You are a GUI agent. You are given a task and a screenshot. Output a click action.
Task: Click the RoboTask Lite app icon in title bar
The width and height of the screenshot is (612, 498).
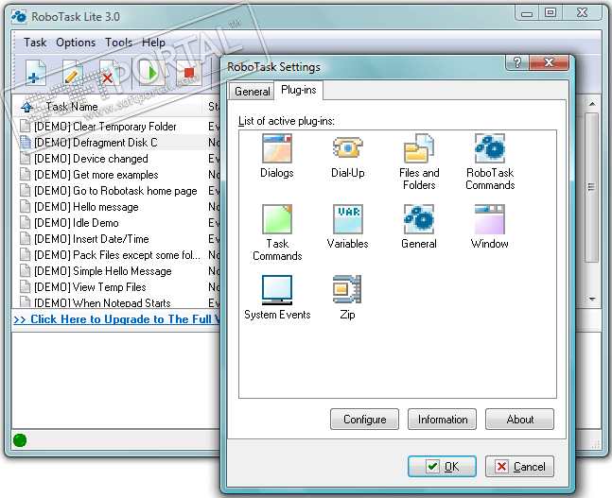(19, 16)
